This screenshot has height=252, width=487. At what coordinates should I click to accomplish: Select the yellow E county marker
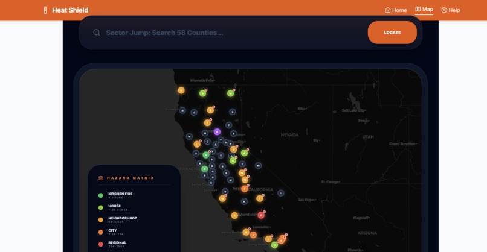(234, 150)
